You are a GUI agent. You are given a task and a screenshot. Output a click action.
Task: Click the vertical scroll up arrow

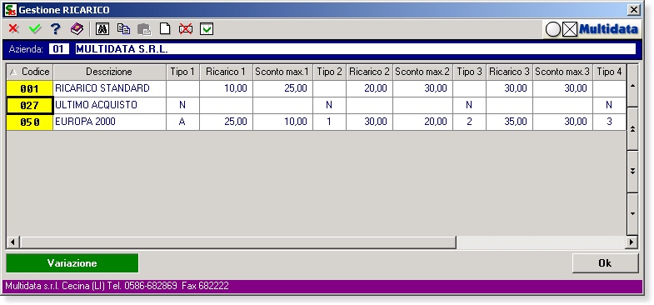pos(632,86)
